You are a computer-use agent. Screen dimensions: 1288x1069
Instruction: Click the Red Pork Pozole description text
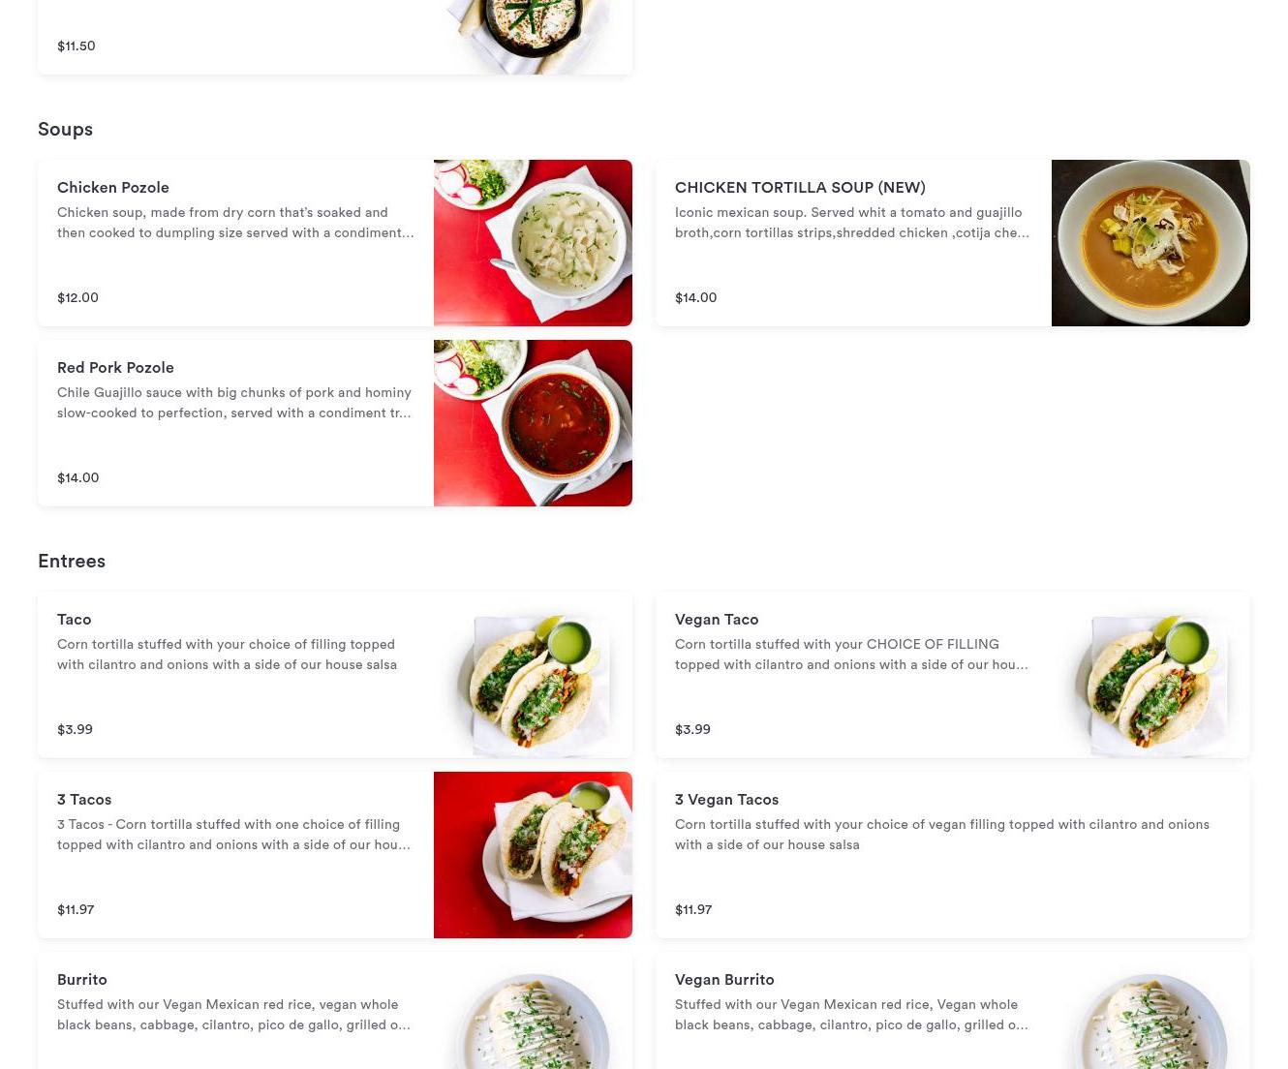tap(234, 403)
